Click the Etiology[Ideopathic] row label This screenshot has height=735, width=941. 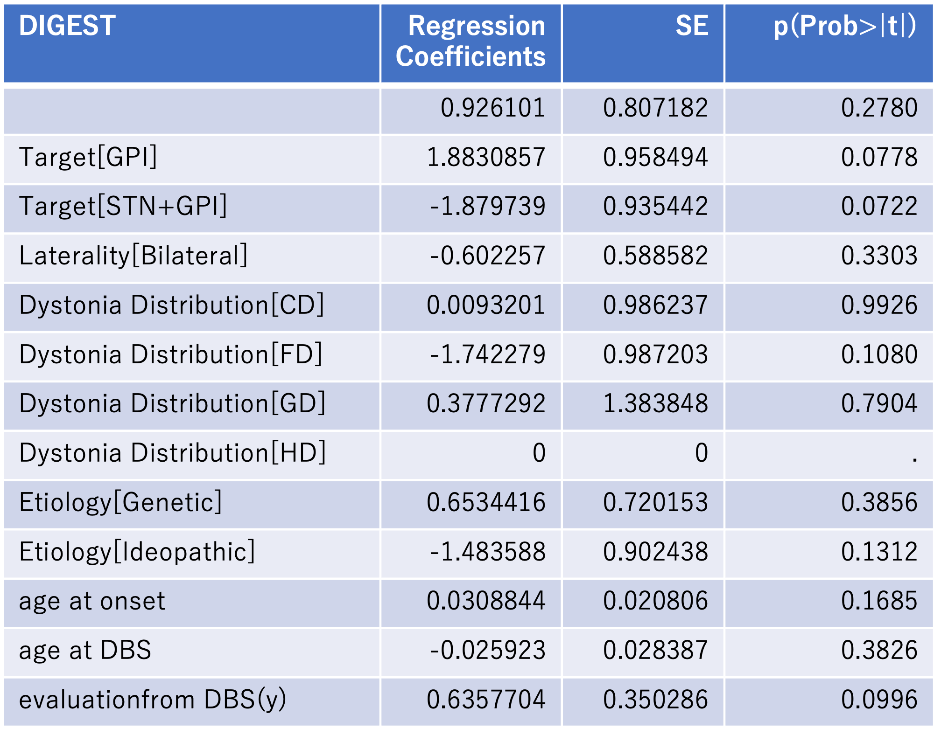coord(137,552)
